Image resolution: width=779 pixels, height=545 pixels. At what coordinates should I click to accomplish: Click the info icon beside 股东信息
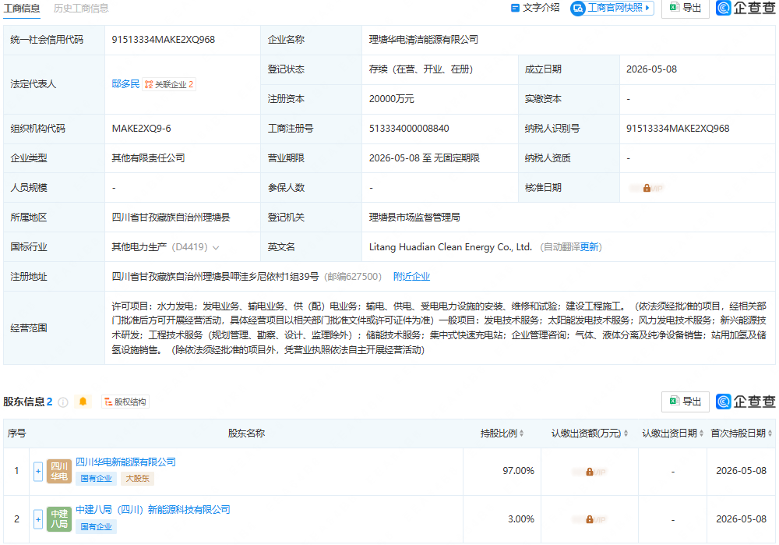click(63, 402)
